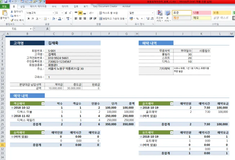The image size is (235, 160).
Task: Click phone number cell 010-9924-9461
Action: pos(73,58)
